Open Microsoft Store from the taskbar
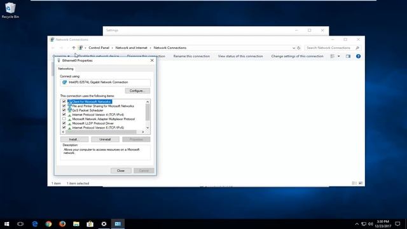This screenshot has width=407, height=229. click(90, 224)
